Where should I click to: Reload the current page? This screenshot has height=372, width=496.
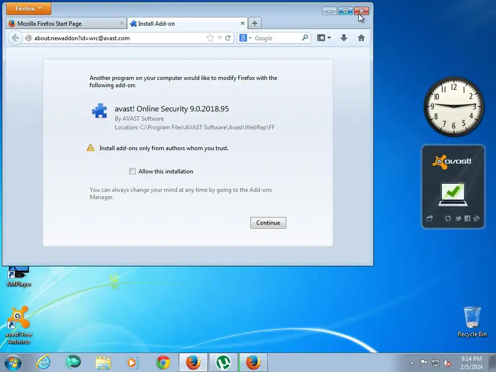click(228, 38)
